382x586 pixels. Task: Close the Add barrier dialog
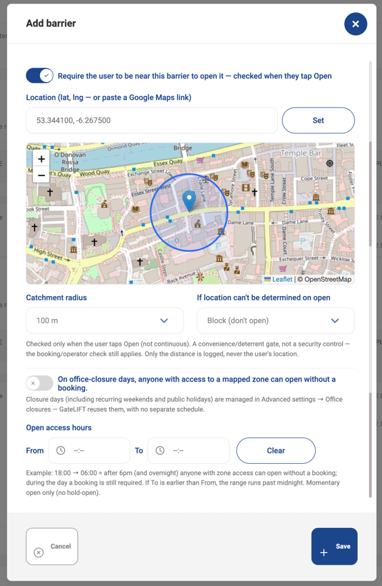pyautogui.click(x=356, y=24)
